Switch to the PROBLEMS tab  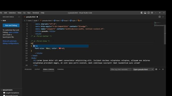tap(28, 69)
